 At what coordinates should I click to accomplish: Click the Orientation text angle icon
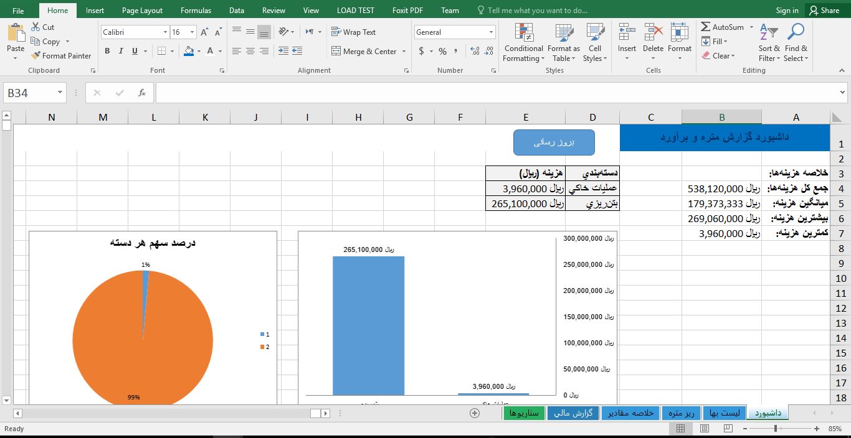283,32
